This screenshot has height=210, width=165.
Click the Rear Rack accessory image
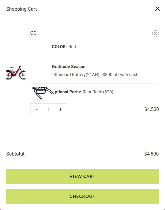pyautogui.click(x=43, y=93)
